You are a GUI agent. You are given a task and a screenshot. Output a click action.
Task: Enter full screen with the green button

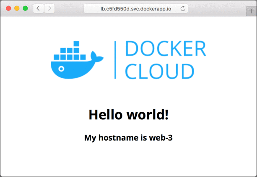coord(25,8)
